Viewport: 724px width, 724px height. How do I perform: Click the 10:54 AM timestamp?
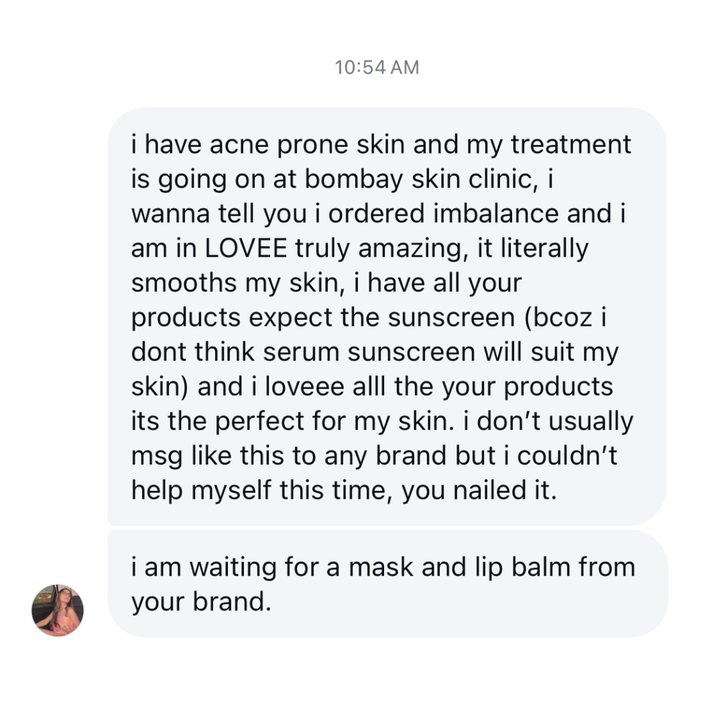[377, 68]
